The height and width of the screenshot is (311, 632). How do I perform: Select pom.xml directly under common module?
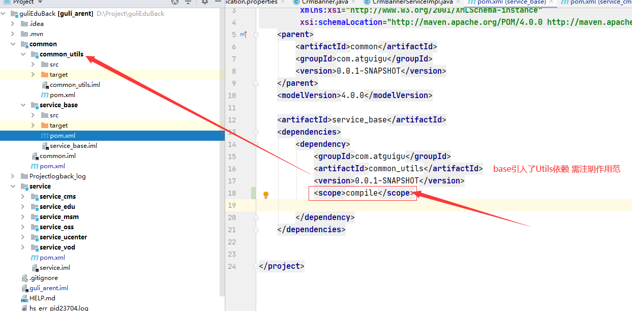[52, 166]
